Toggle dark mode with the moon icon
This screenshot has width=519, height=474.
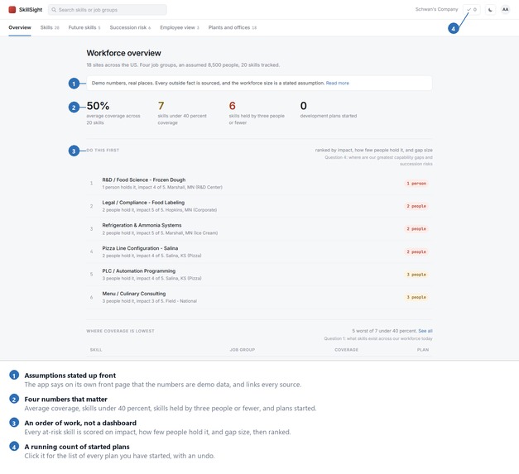tap(490, 10)
